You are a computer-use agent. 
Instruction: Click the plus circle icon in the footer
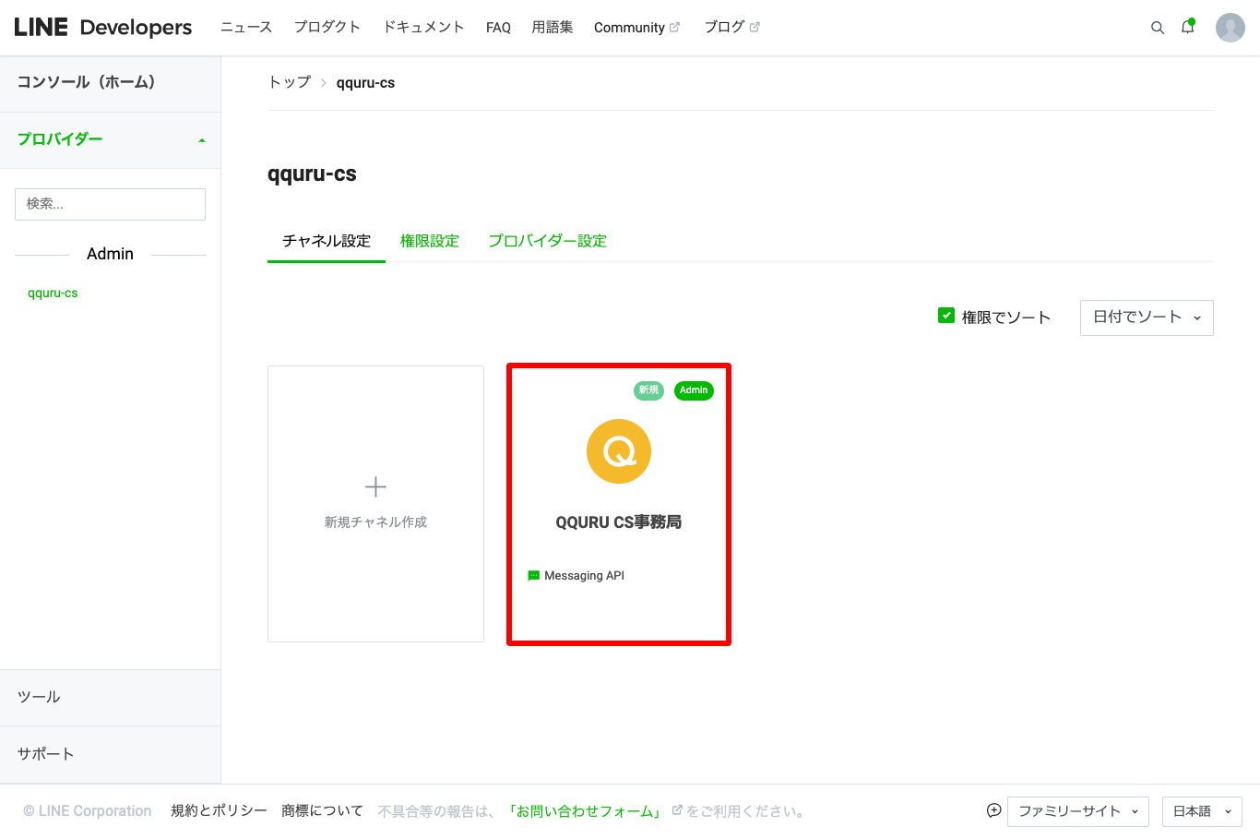pos(993,810)
